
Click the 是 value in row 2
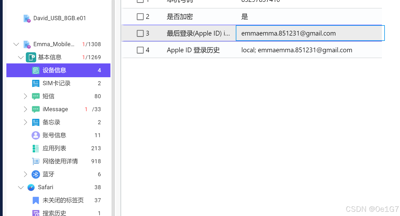click(x=245, y=17)
